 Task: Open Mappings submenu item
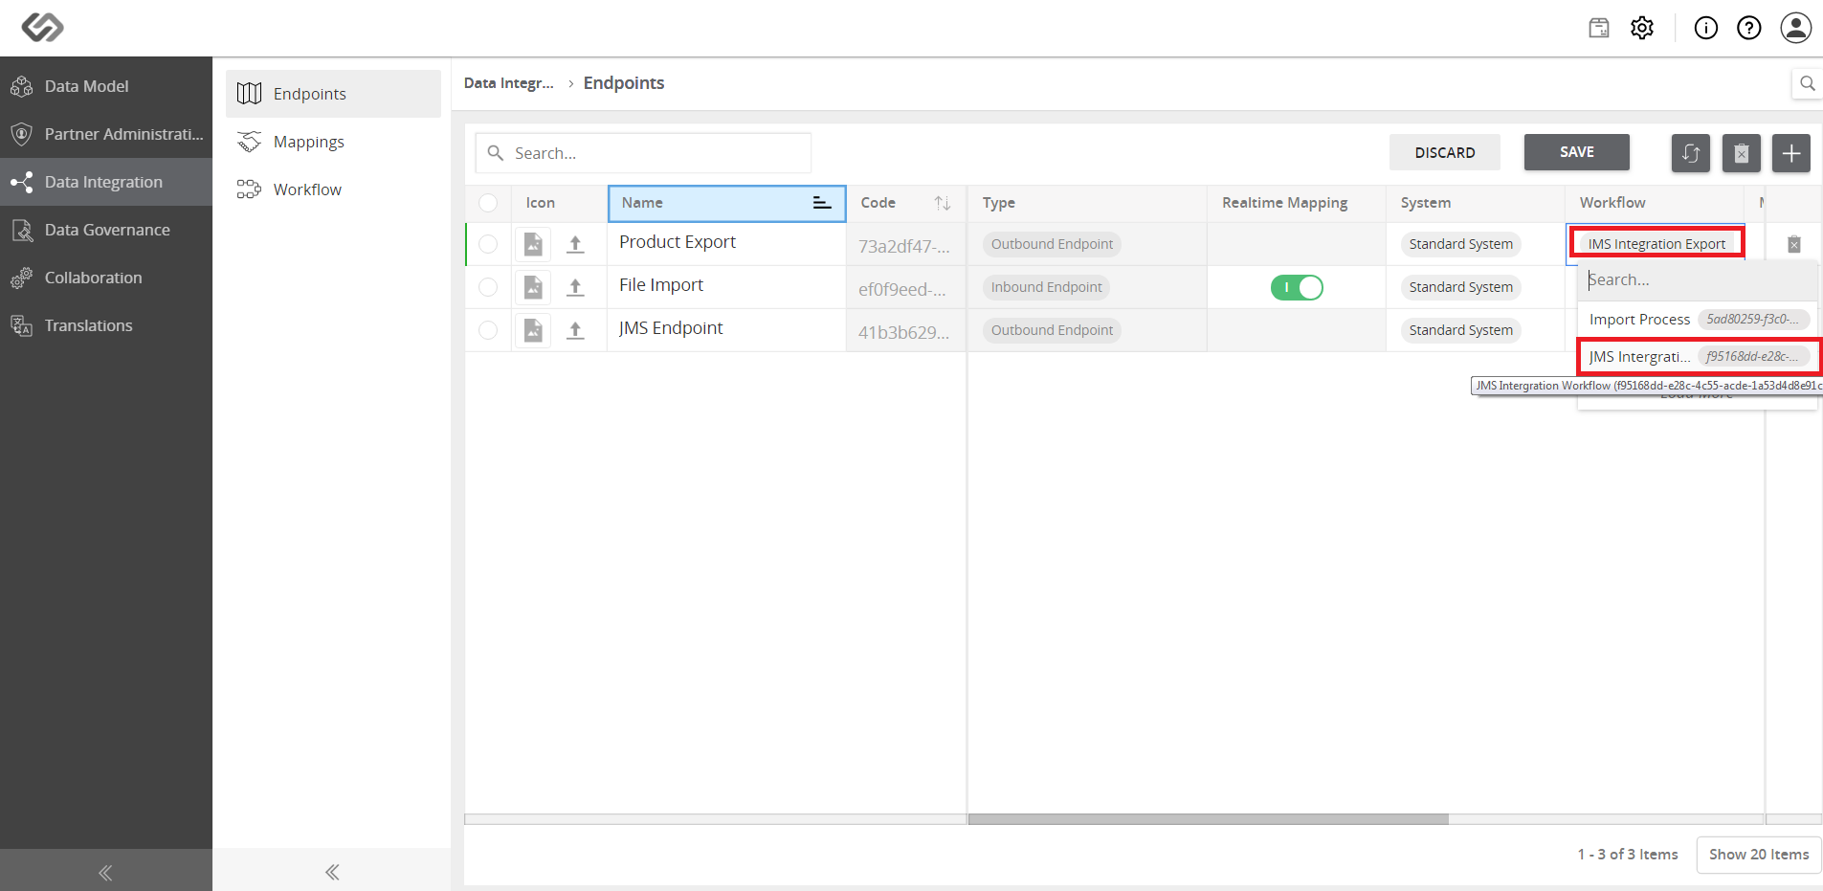[333, 142]
